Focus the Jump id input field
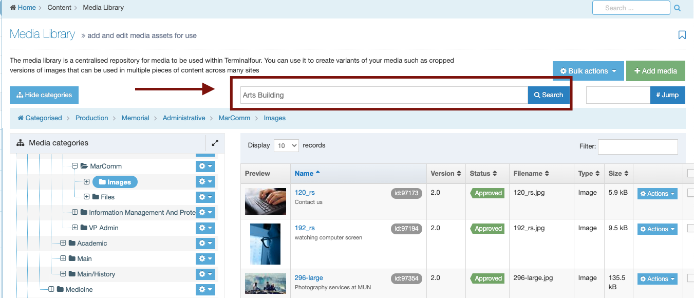 [x=618, y=95]
